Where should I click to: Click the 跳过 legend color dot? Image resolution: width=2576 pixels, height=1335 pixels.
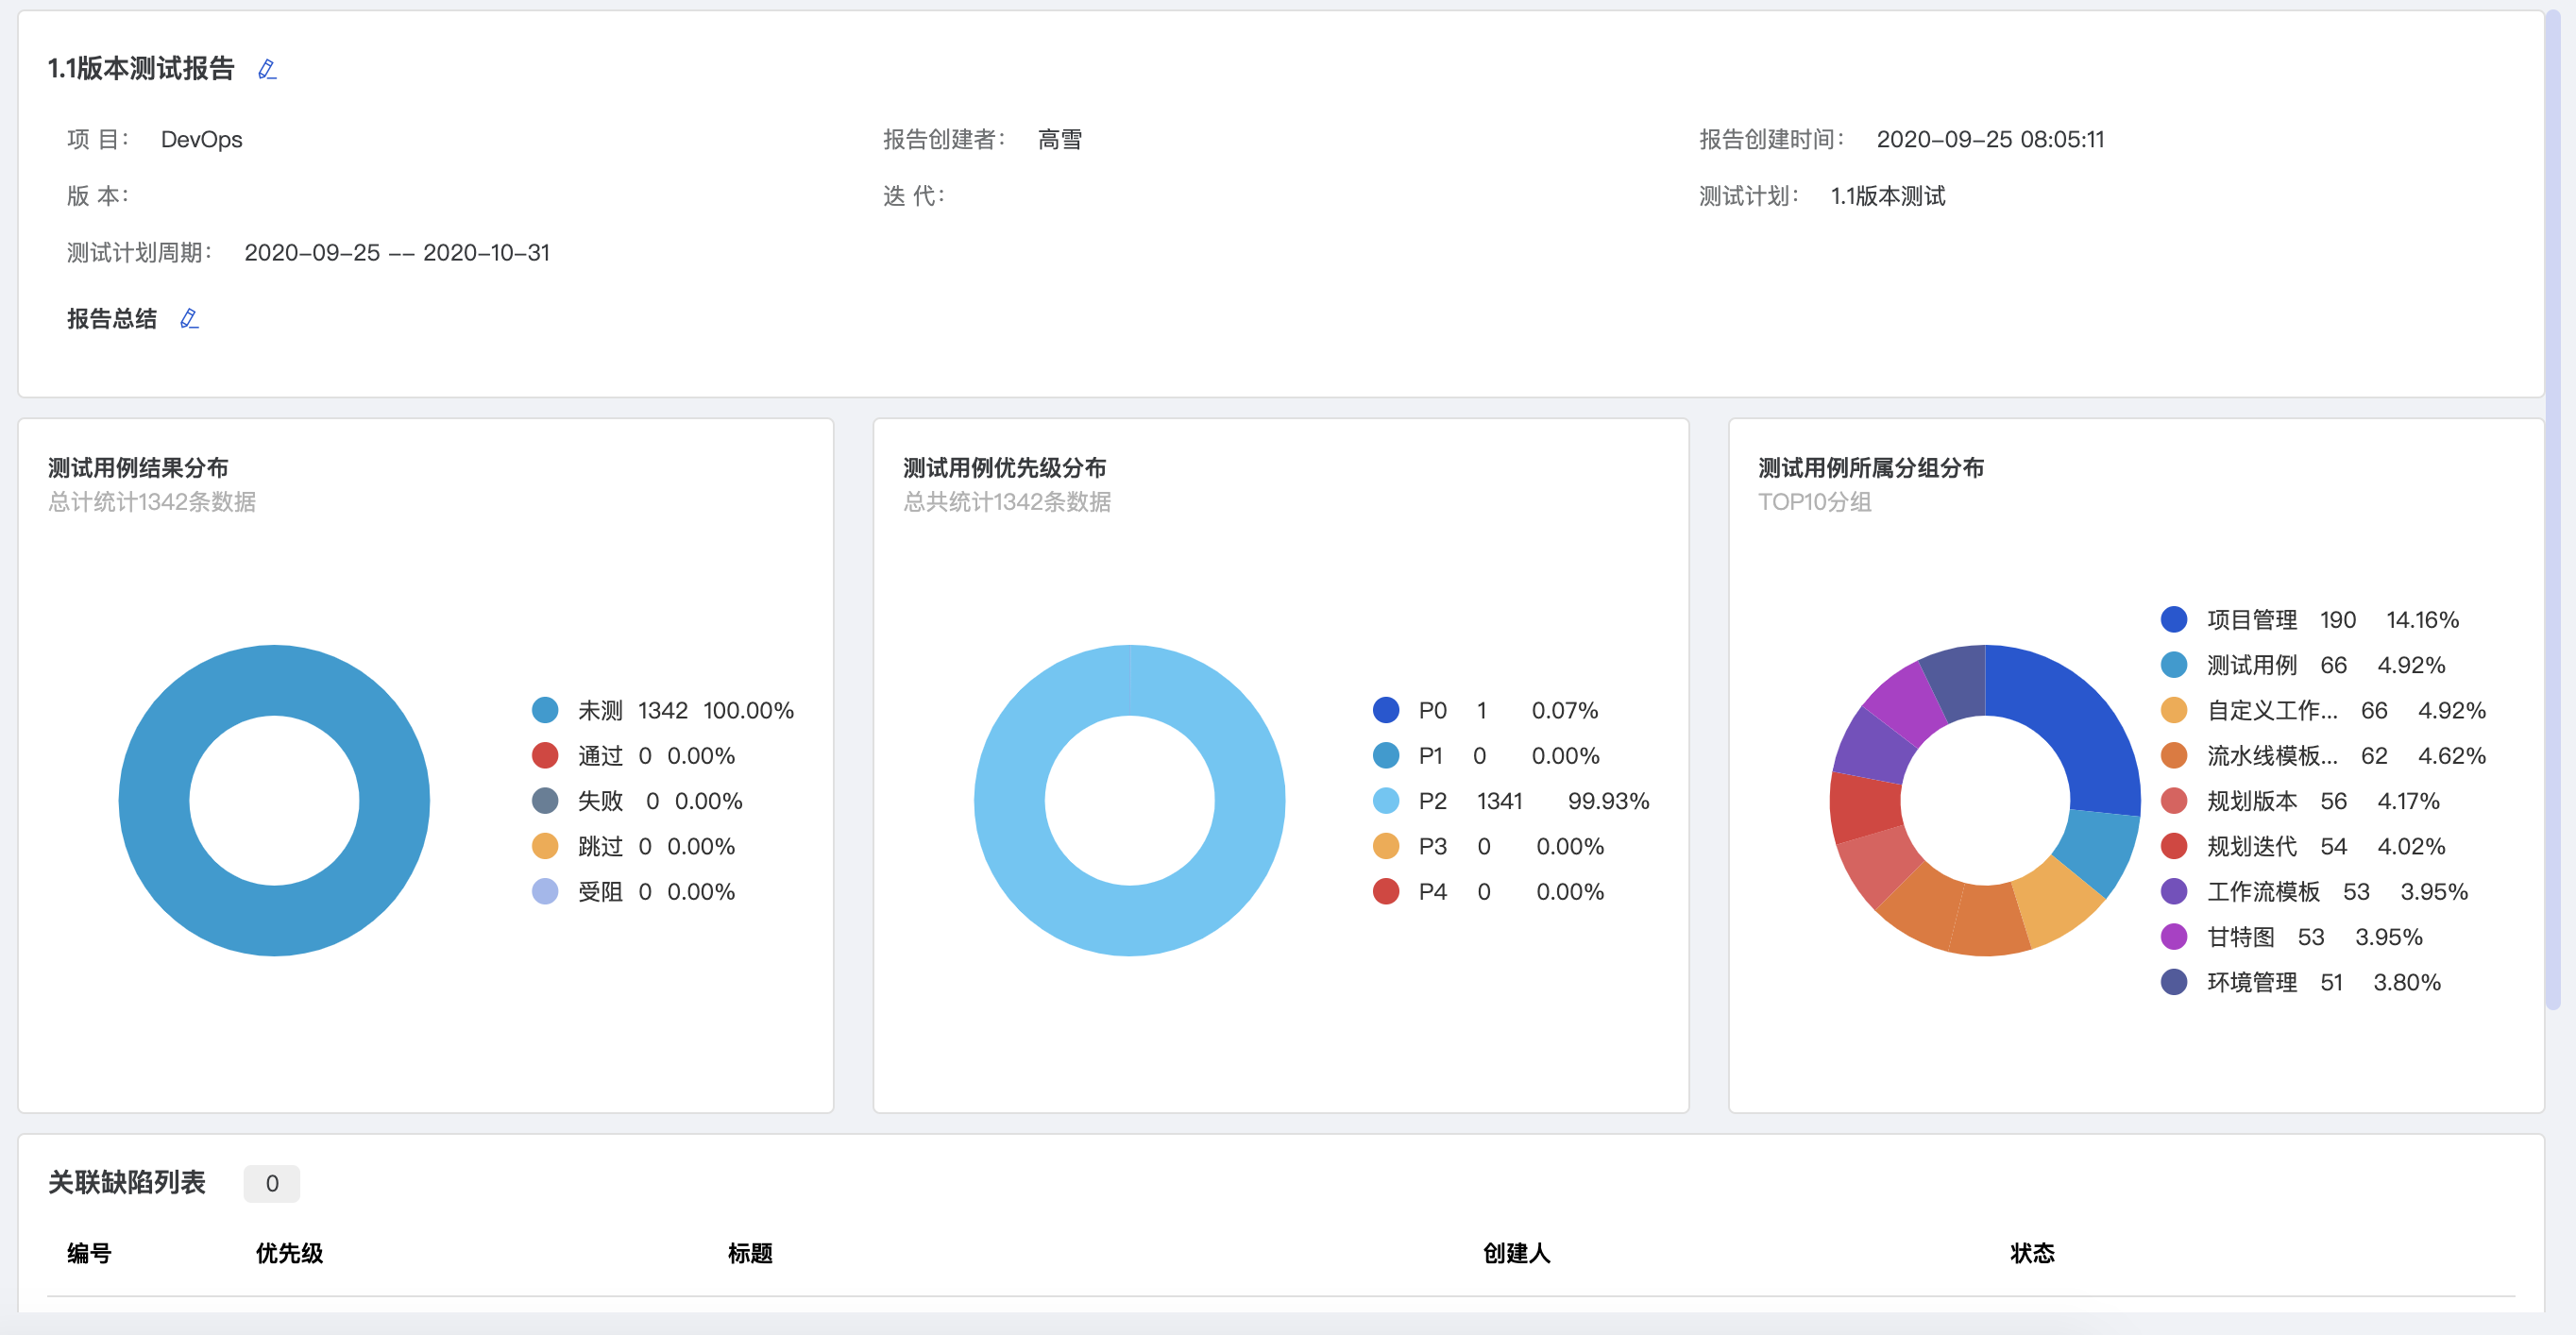coord(545,846)
